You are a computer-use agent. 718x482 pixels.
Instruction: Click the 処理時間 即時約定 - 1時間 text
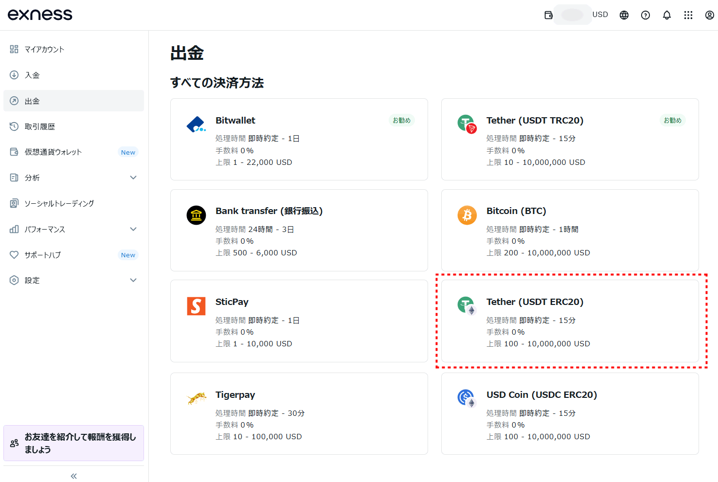point(533,230)
